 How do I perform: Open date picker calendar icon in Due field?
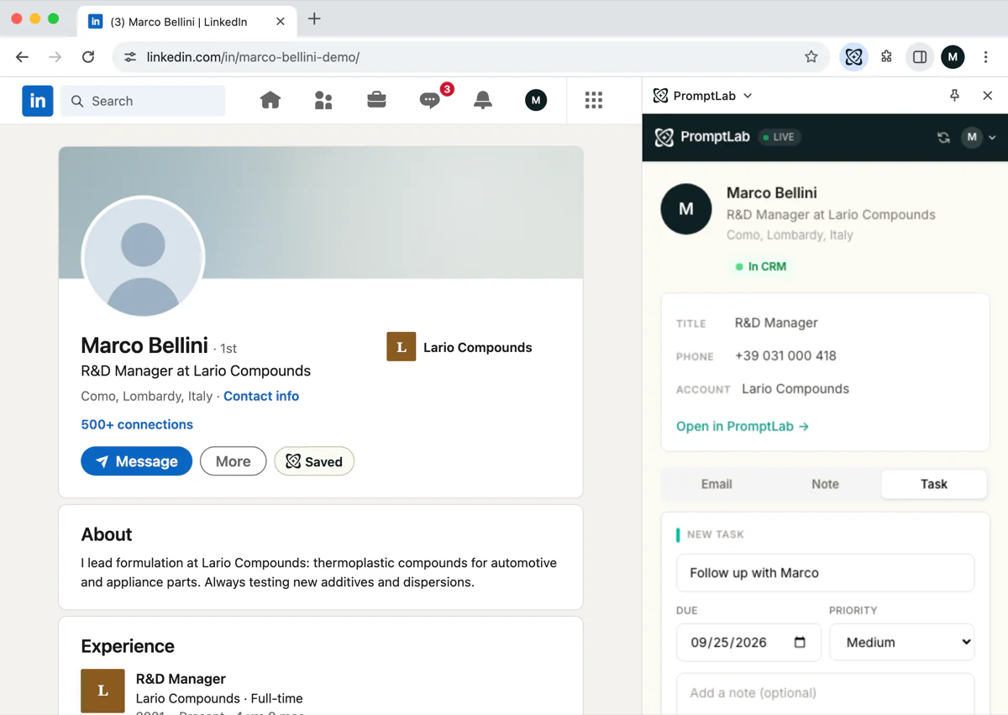pyautogui.click(x=800, y=643)
